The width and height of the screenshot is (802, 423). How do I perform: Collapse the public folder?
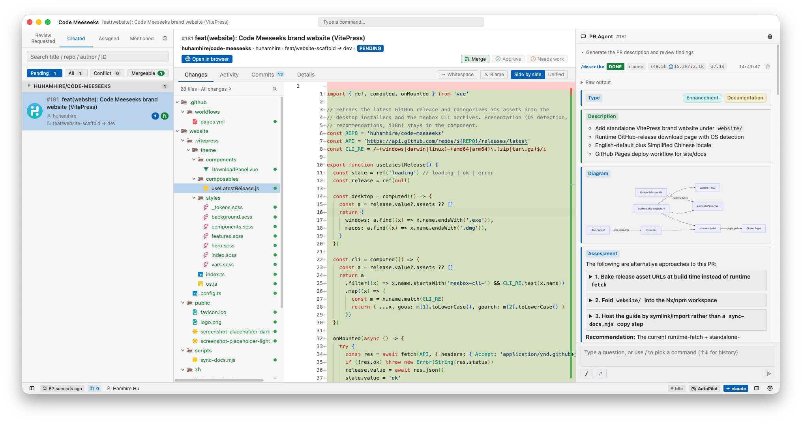(183, 303)
